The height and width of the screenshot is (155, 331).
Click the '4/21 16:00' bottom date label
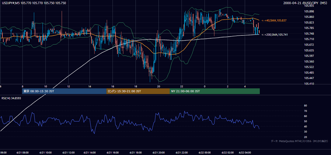(x=112, y=153)
